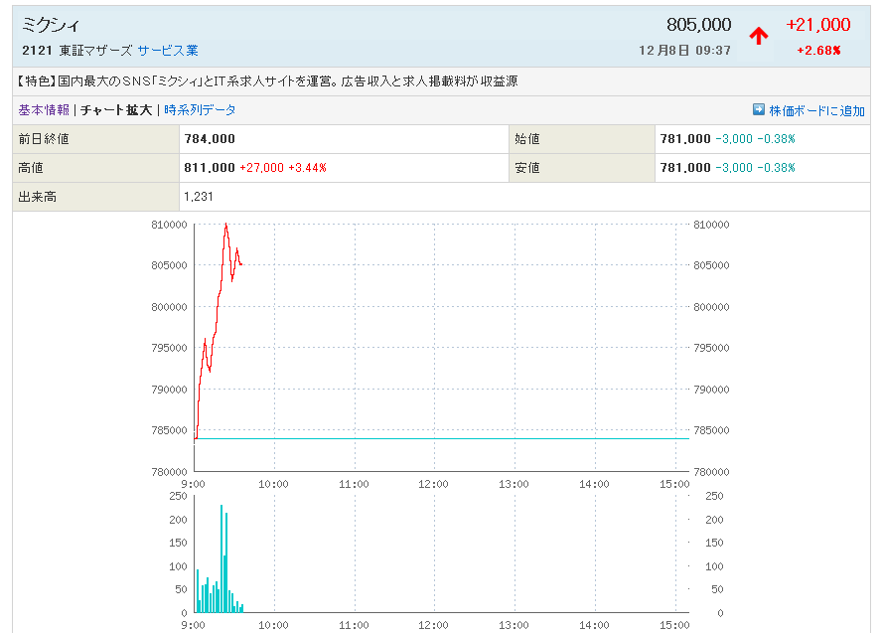The width and height of the screenshot is (882, 633).
Task: Click the ミクシィ company name heading
Action: [x=52, y=26]
